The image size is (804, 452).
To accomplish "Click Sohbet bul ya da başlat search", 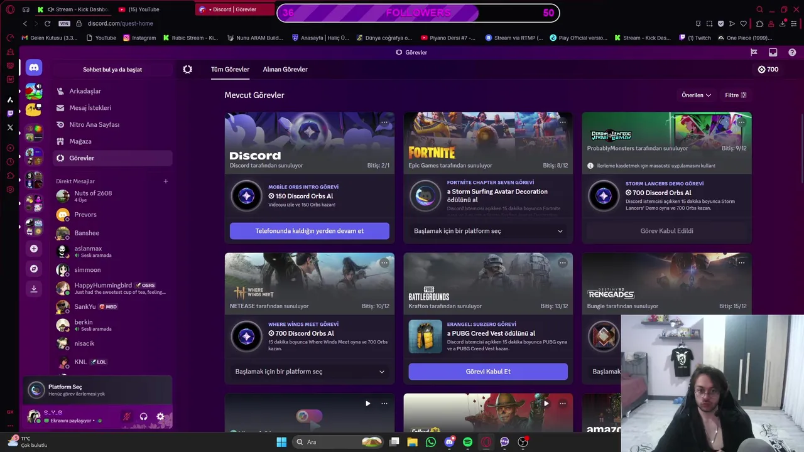I will coord(112,70).
